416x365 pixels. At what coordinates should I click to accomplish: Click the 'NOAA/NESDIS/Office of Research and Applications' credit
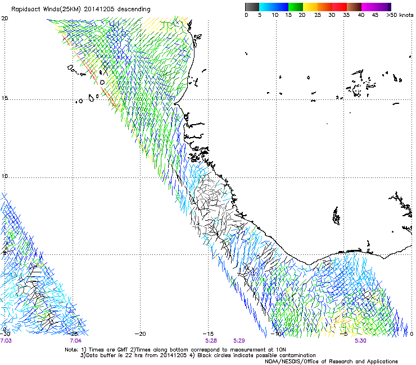pos(331,362)
